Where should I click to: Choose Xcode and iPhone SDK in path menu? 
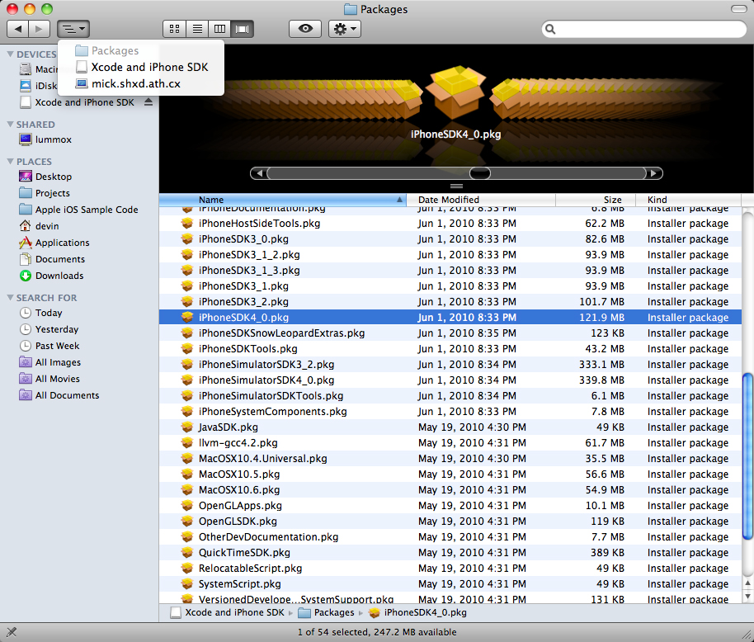[x=149, y=67]
